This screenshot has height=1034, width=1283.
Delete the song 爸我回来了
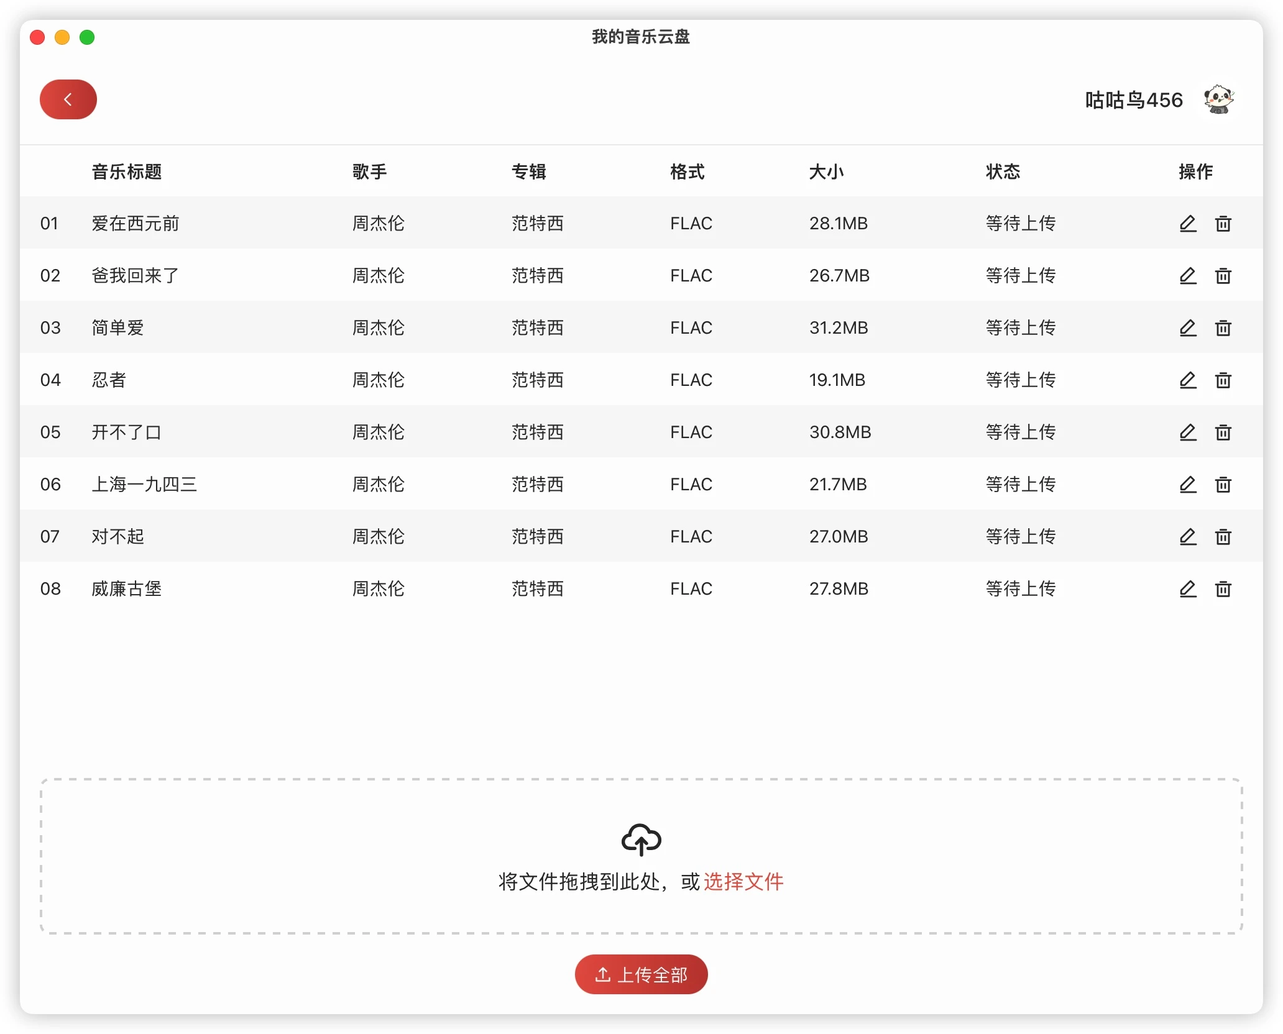point(1223,275)
